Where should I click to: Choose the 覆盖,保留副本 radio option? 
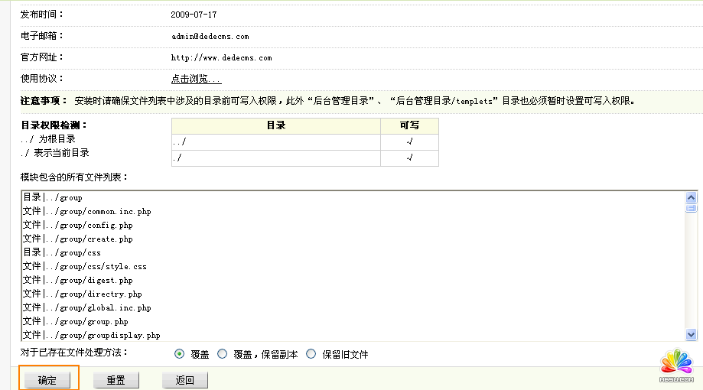223,354
